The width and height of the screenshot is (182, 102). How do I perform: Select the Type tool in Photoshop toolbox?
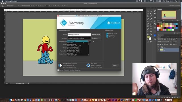(x=151, y=29)
